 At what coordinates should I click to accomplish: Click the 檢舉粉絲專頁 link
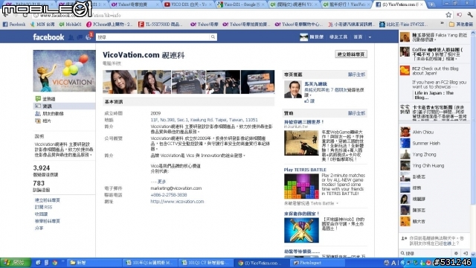point(48,221)
